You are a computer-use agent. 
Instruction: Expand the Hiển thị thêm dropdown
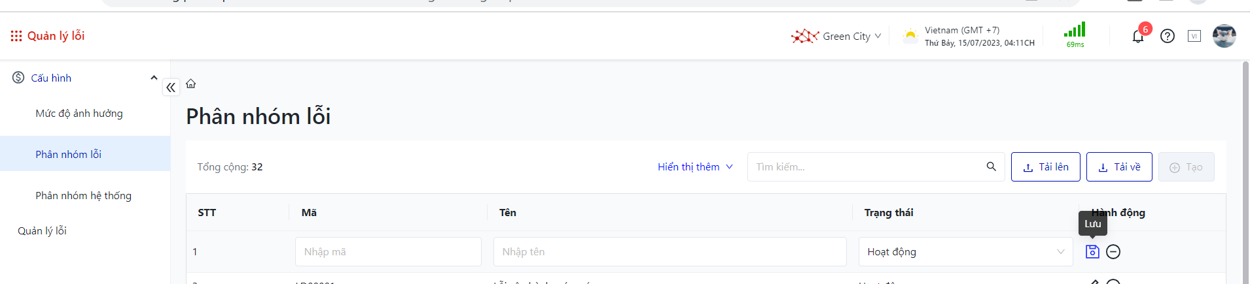pos(695,167)
